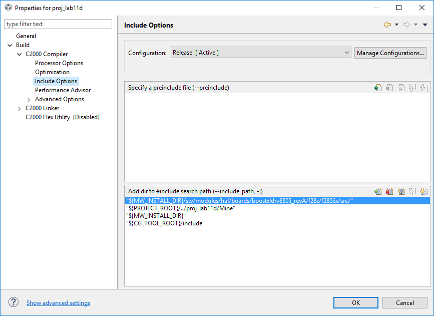Close the Properties for proj_lab11d dialog

click(x=422, y=8)
